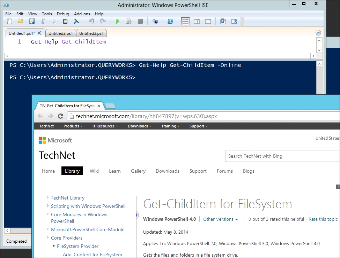The width and height of the screenshot is (340, 258).
Task: Open the Add-Content for FileSystem link
Action: 93,255
